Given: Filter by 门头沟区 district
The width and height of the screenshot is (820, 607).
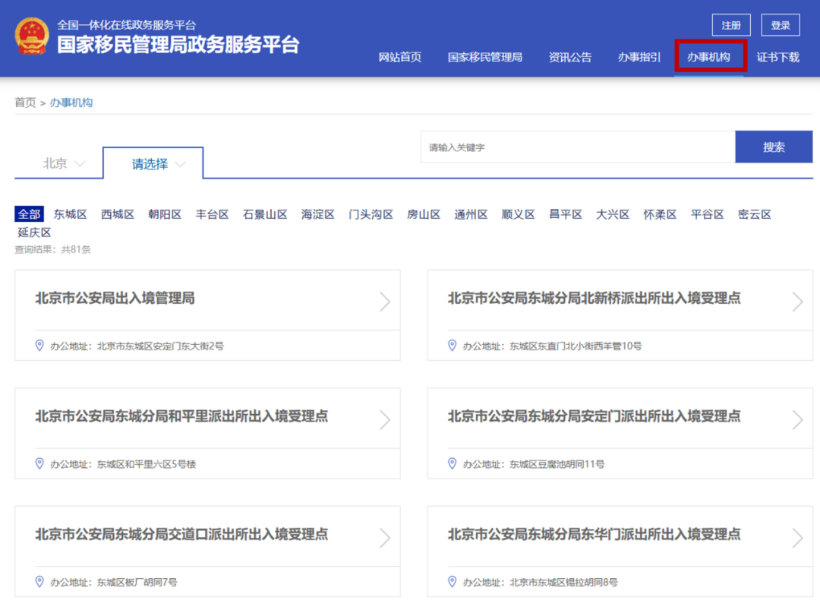Looking at the screenshot, I should click(371, 214).
